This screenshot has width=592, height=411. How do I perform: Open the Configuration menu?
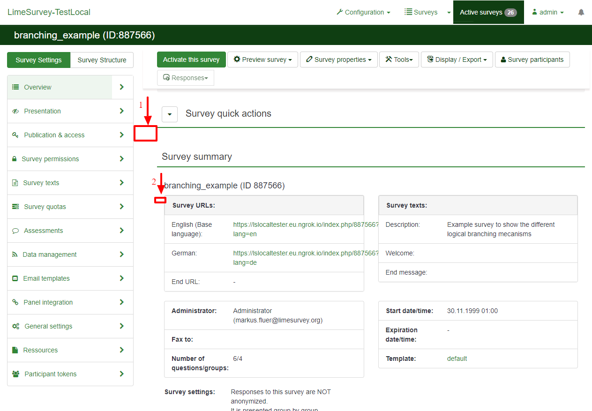[363, 13]
